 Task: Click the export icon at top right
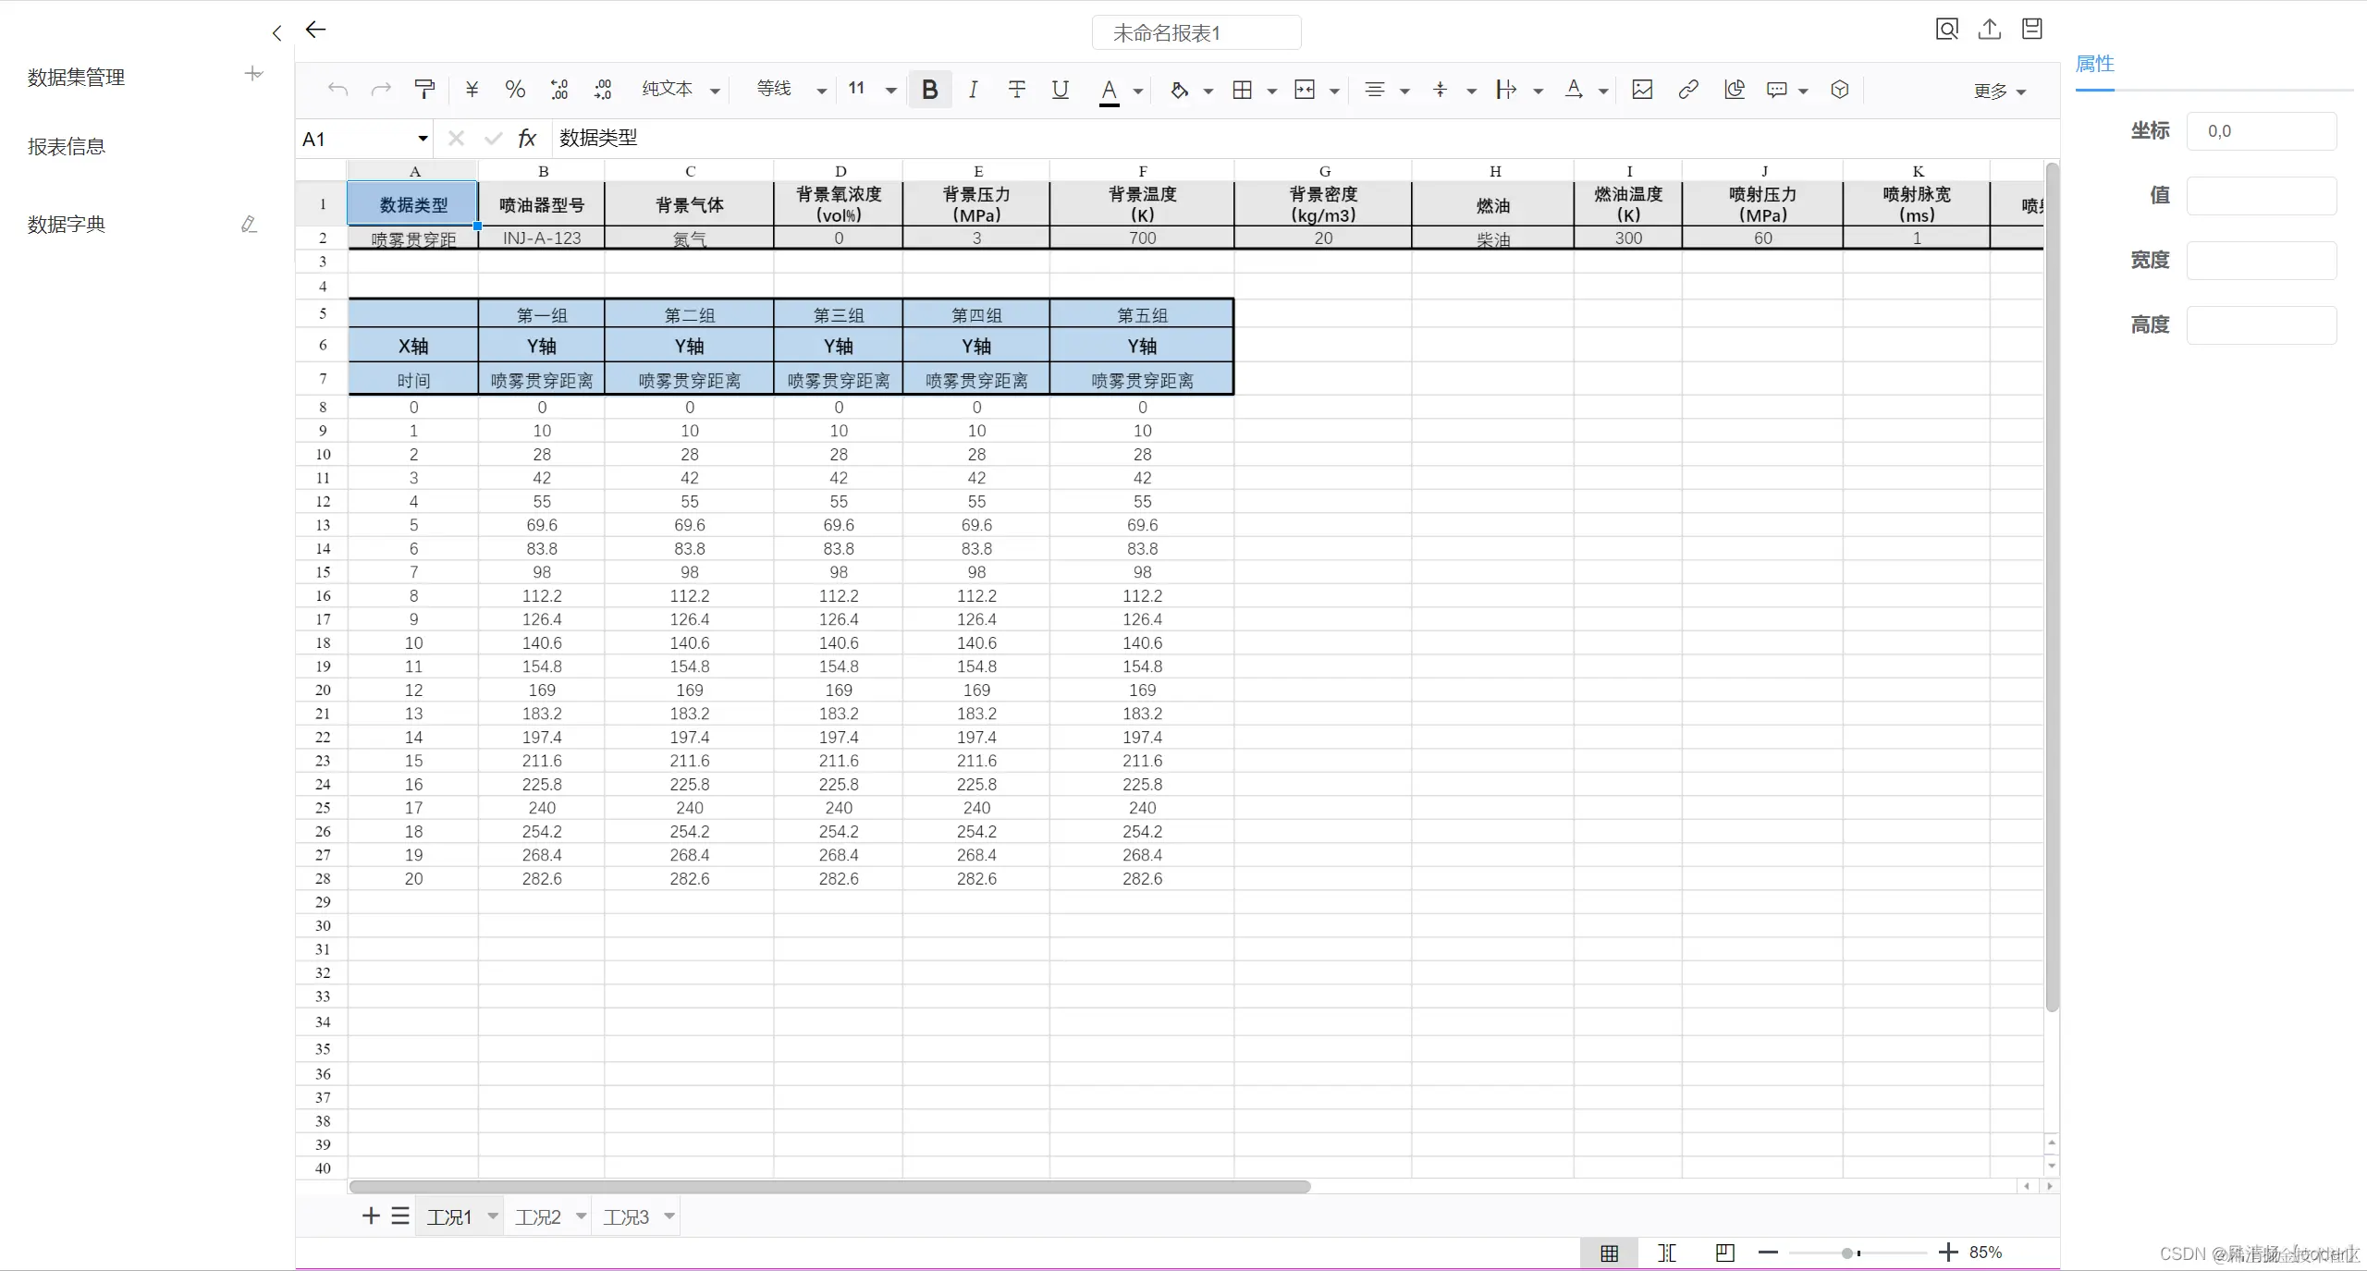pyautogui.click(x=1989, y=30)
